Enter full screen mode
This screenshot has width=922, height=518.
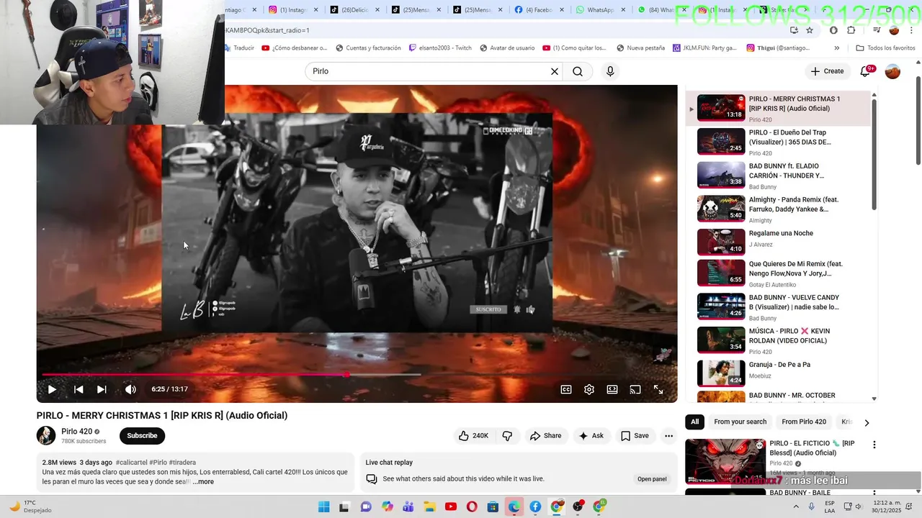coord(658,389)
